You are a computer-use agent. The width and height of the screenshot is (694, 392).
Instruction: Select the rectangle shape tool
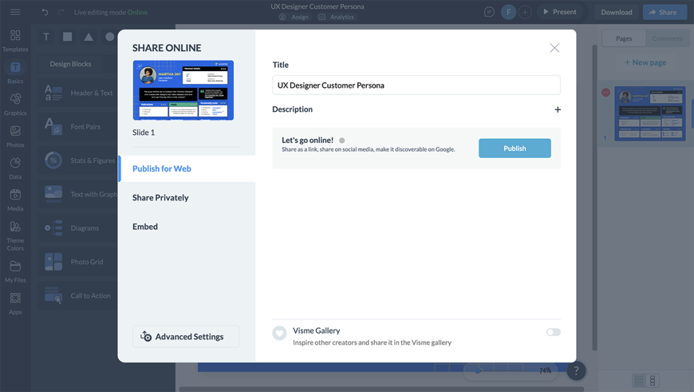pyautogui.click(x=68, y=37)
